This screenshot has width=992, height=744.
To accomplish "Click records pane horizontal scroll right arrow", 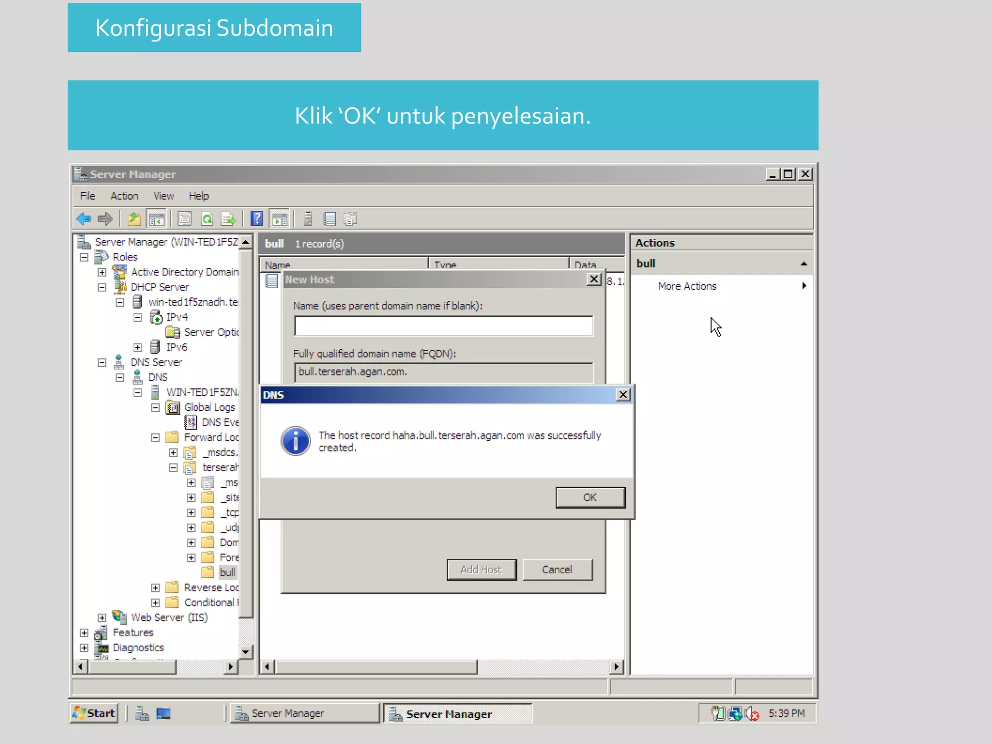I will [616, 666].
